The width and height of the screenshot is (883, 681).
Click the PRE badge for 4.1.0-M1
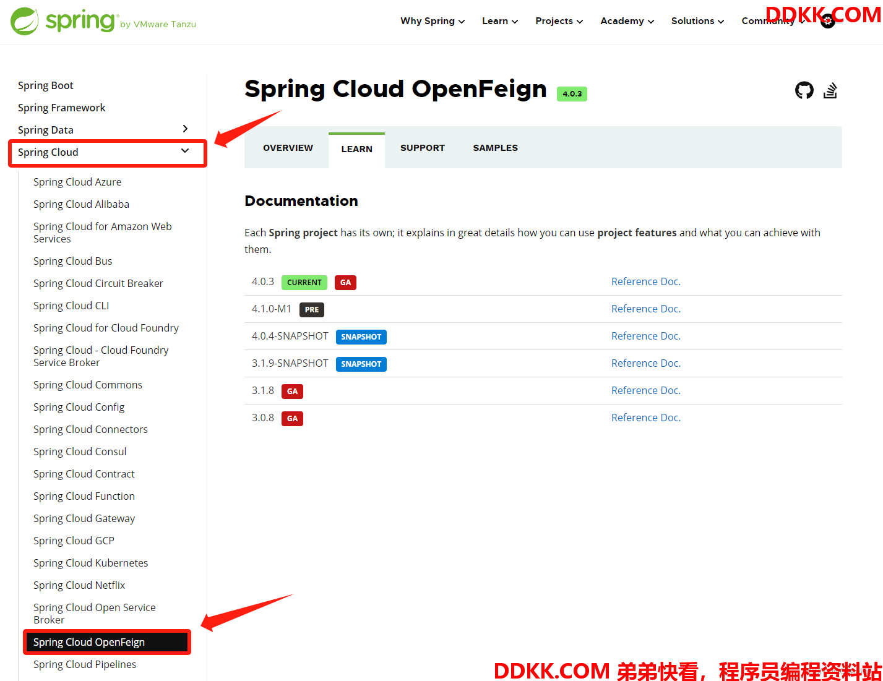coord(312,310)
